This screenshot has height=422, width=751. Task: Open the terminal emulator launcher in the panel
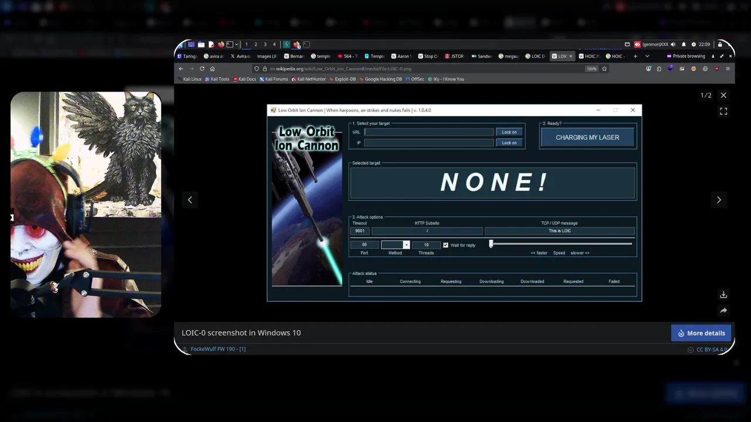(230, 45)
